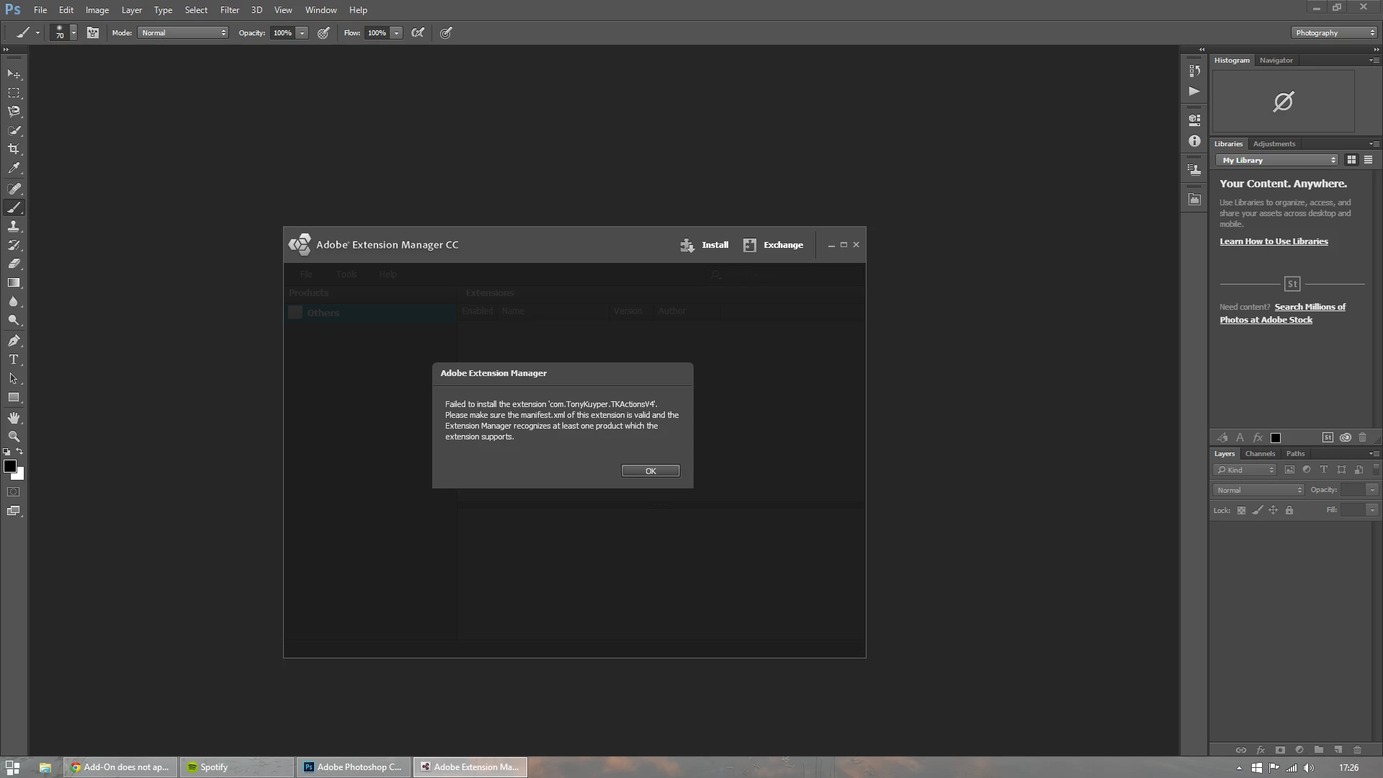Switch to the Channels tab
The image size is (1383, 778).
pos(1260,453)
